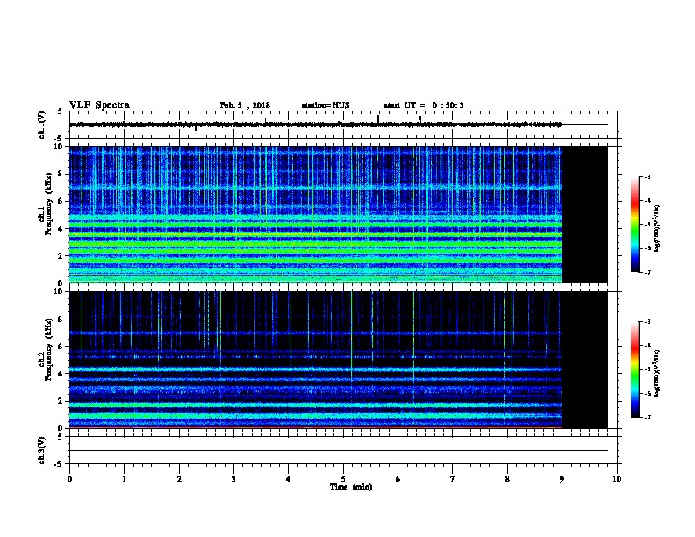Screen dimensions: 695x537
Task: Click the "log(PSD)" label beside ch.1 color bar
Action: point(657,228)
